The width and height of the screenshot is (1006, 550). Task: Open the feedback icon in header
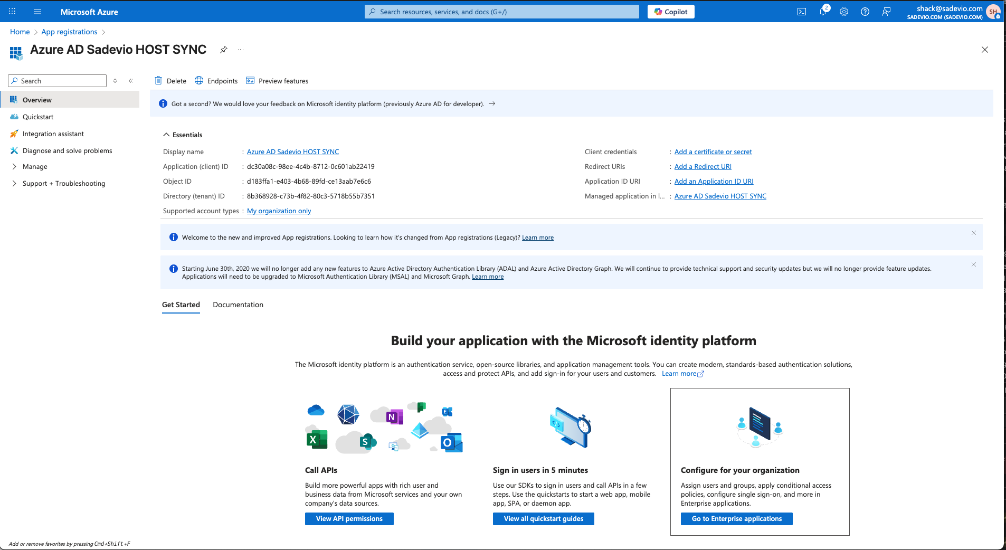[x=886, y=12]
